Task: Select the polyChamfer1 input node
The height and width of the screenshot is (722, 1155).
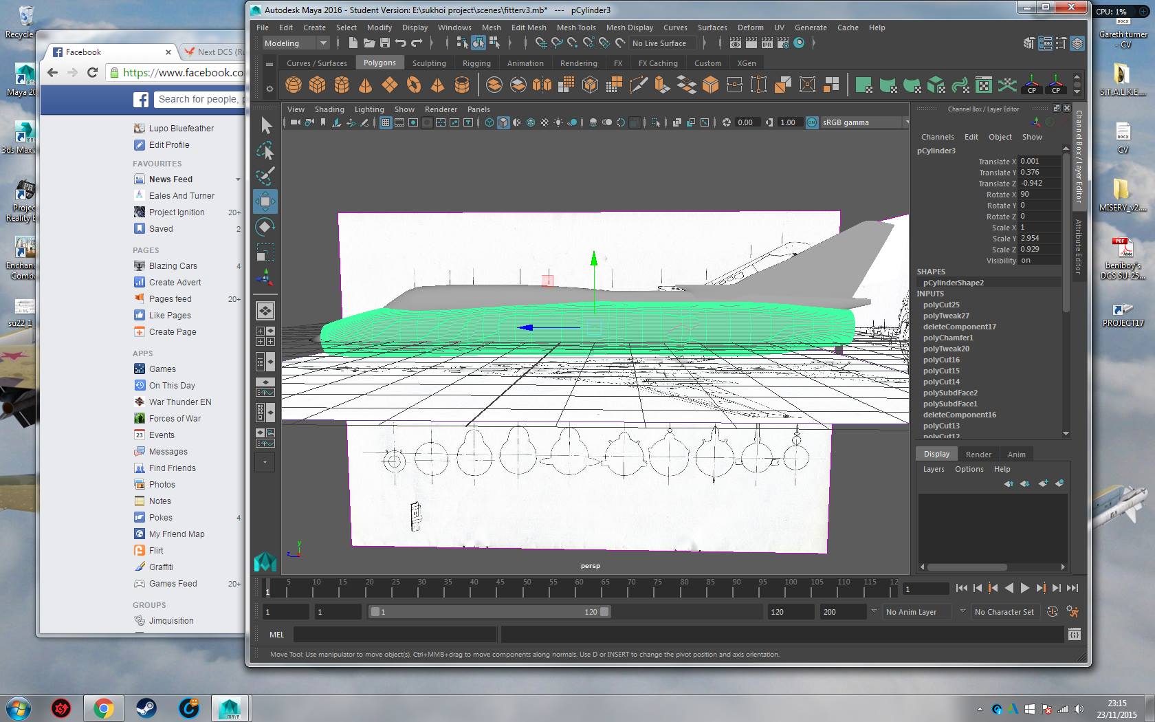Action: tap(948, 338)
